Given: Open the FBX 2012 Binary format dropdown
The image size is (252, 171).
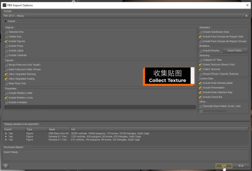Looking at the screenshot, I should 126,16.
